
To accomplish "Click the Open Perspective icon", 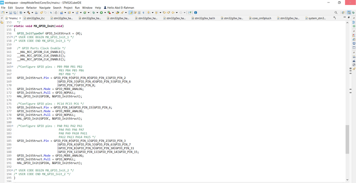I will (343, 13).
